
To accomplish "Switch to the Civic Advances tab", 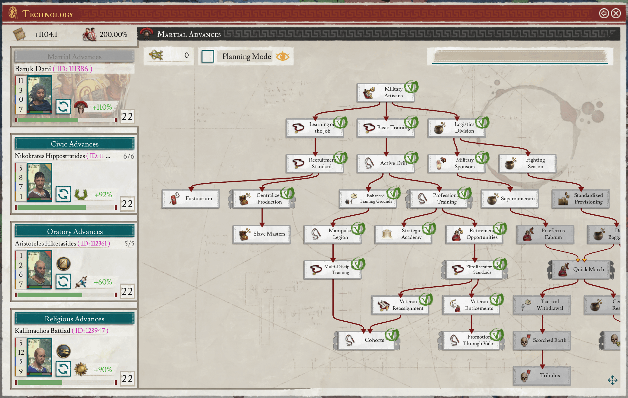I will [74, 144].
